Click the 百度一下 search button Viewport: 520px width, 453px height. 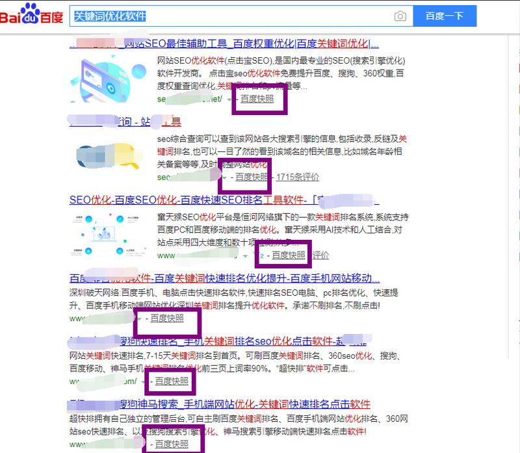click(445, 16)
